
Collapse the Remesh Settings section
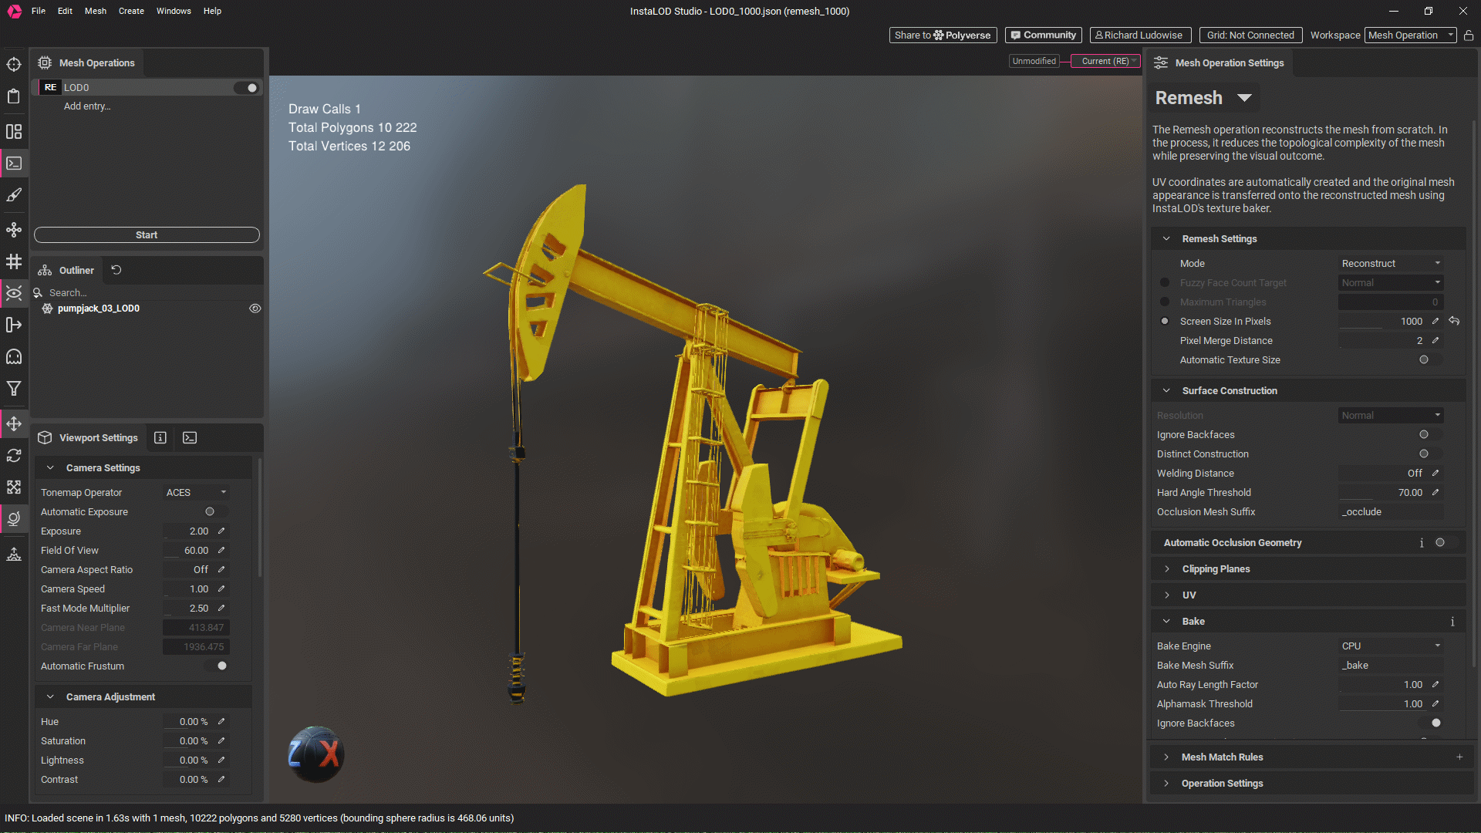click(x=1166, y=239)
